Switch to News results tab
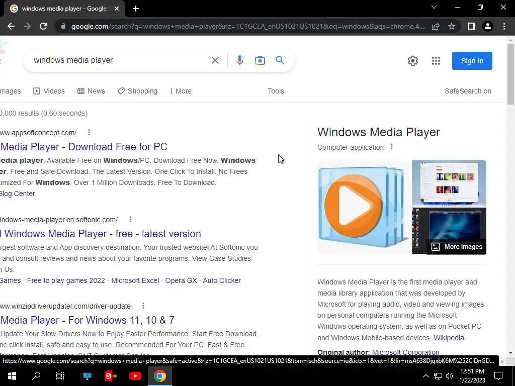 point(92,91)
